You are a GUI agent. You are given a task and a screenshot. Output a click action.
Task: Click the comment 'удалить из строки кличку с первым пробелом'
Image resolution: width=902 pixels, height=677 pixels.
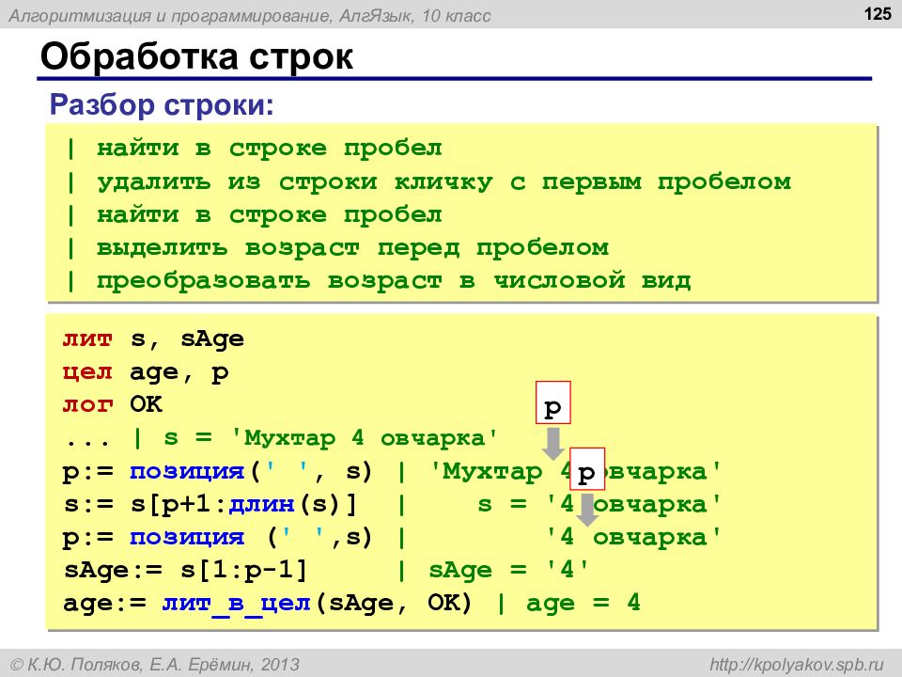click(444, 182)
